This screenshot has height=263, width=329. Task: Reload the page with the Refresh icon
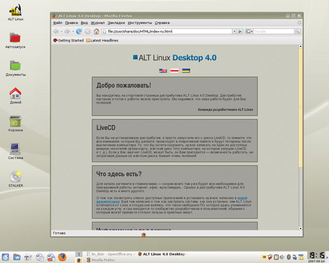point(79,31)
